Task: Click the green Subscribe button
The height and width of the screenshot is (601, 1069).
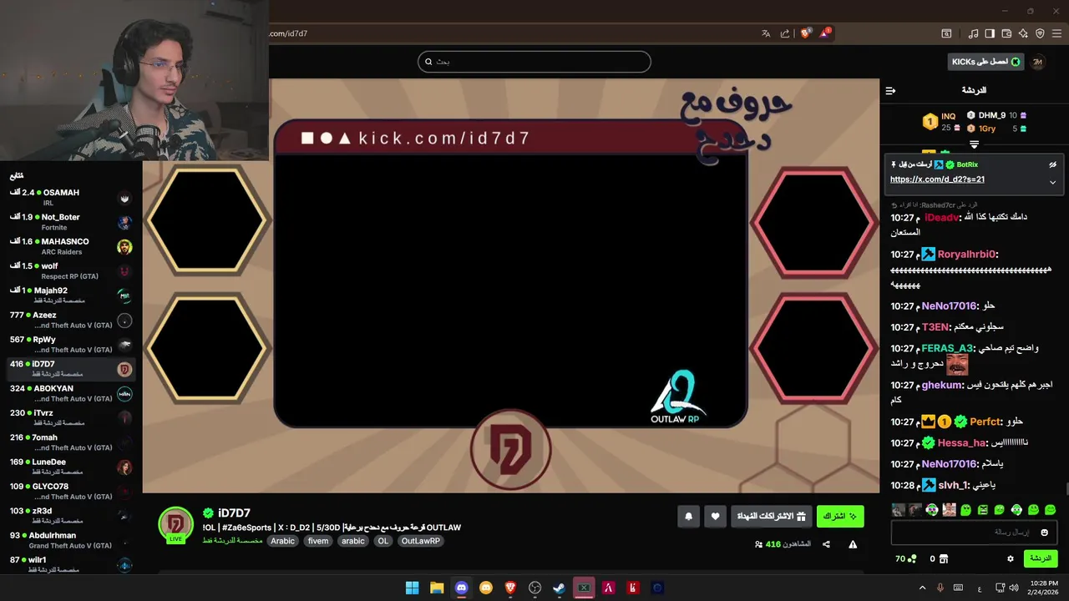Action: [x=840, y=517]
